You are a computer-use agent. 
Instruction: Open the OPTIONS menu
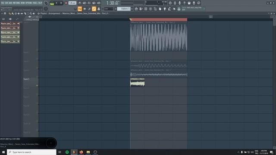(x=29, y=3)
